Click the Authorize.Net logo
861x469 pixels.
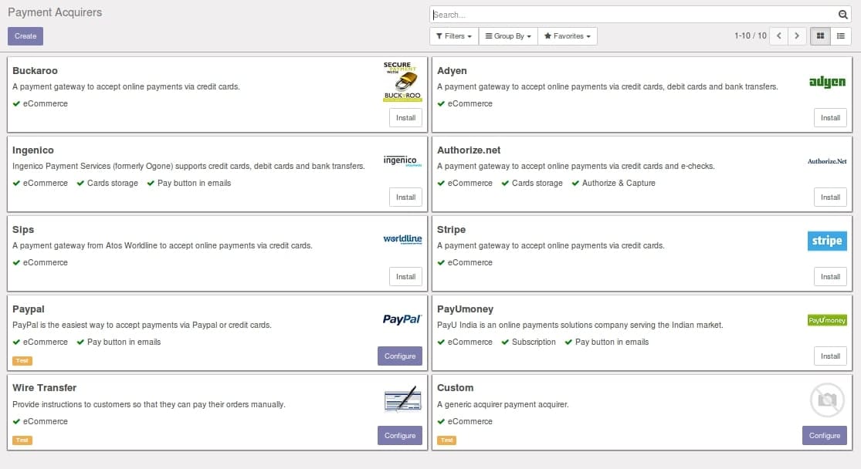coord(827,161)
